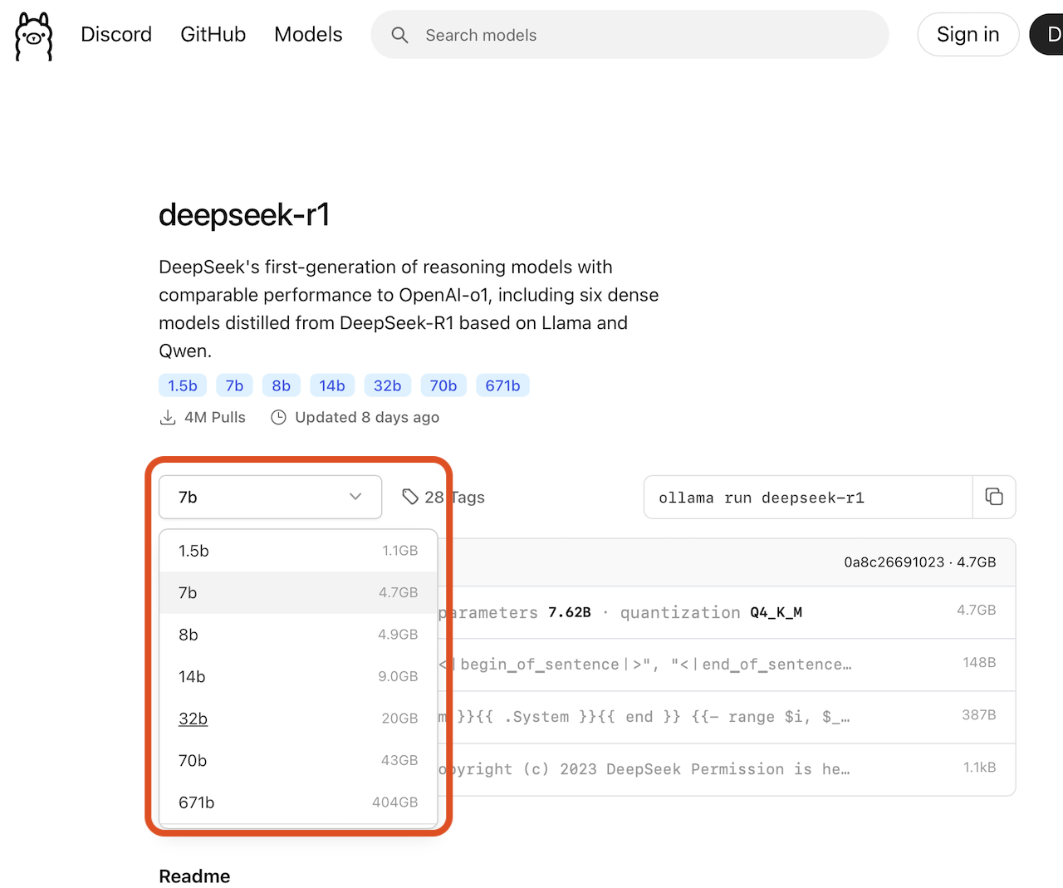Click the ollama run deepseek-r1 command field
The height and width of the screenshot is (888, 1063).
(807, 497)
